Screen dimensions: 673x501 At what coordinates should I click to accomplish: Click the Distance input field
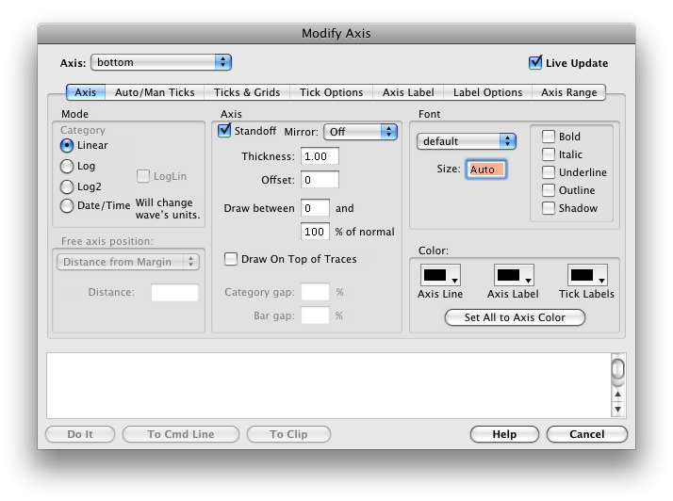point(174,292)
